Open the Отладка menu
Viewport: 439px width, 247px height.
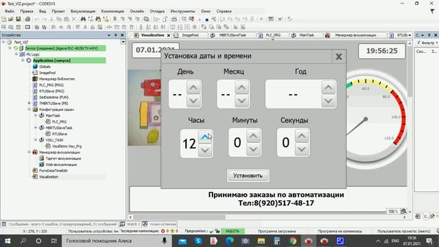tap(157, 11)
